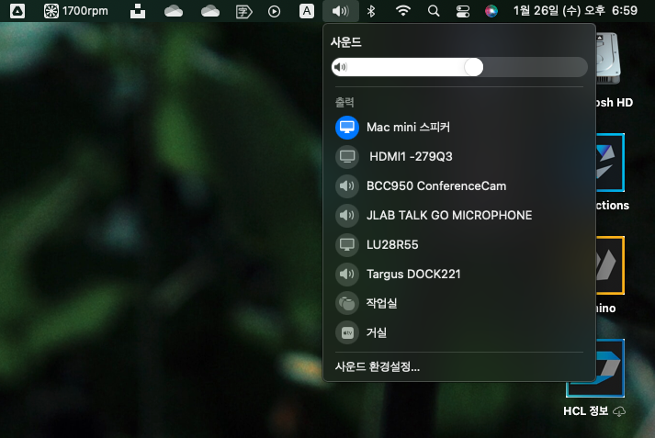Image resolution: width=655 pixels, height=438 pixels.
Task: Open the Bluetooth menu
Action: (371, 11)
